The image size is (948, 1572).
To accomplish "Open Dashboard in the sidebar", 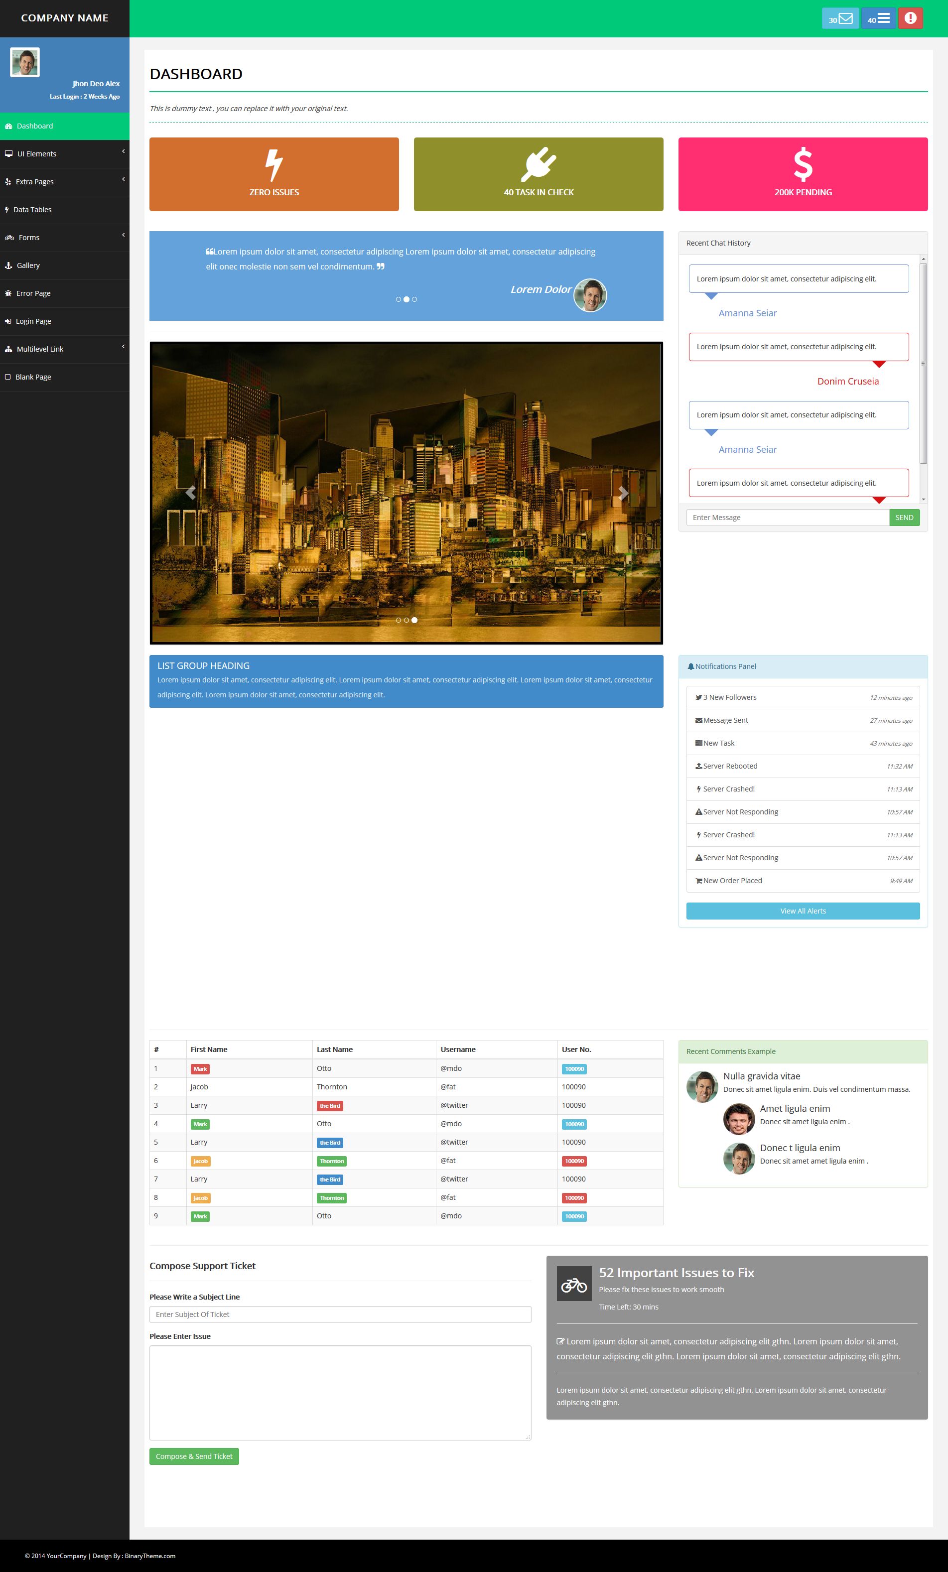I will 64,127.
